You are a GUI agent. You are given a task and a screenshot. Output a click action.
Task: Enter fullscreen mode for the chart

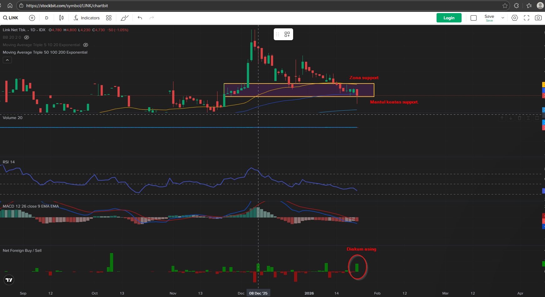coord(526,18)
